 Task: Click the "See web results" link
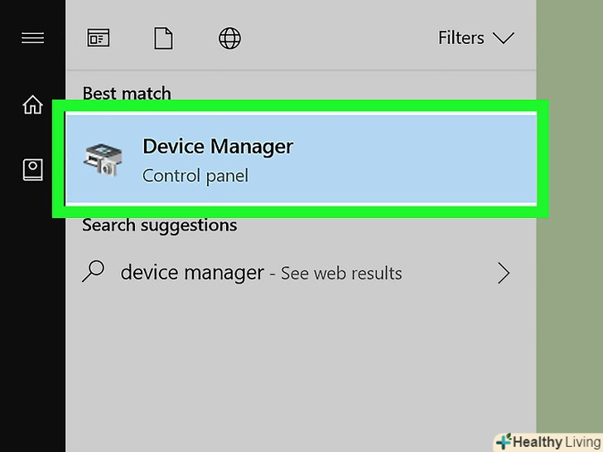coord(341,274)
